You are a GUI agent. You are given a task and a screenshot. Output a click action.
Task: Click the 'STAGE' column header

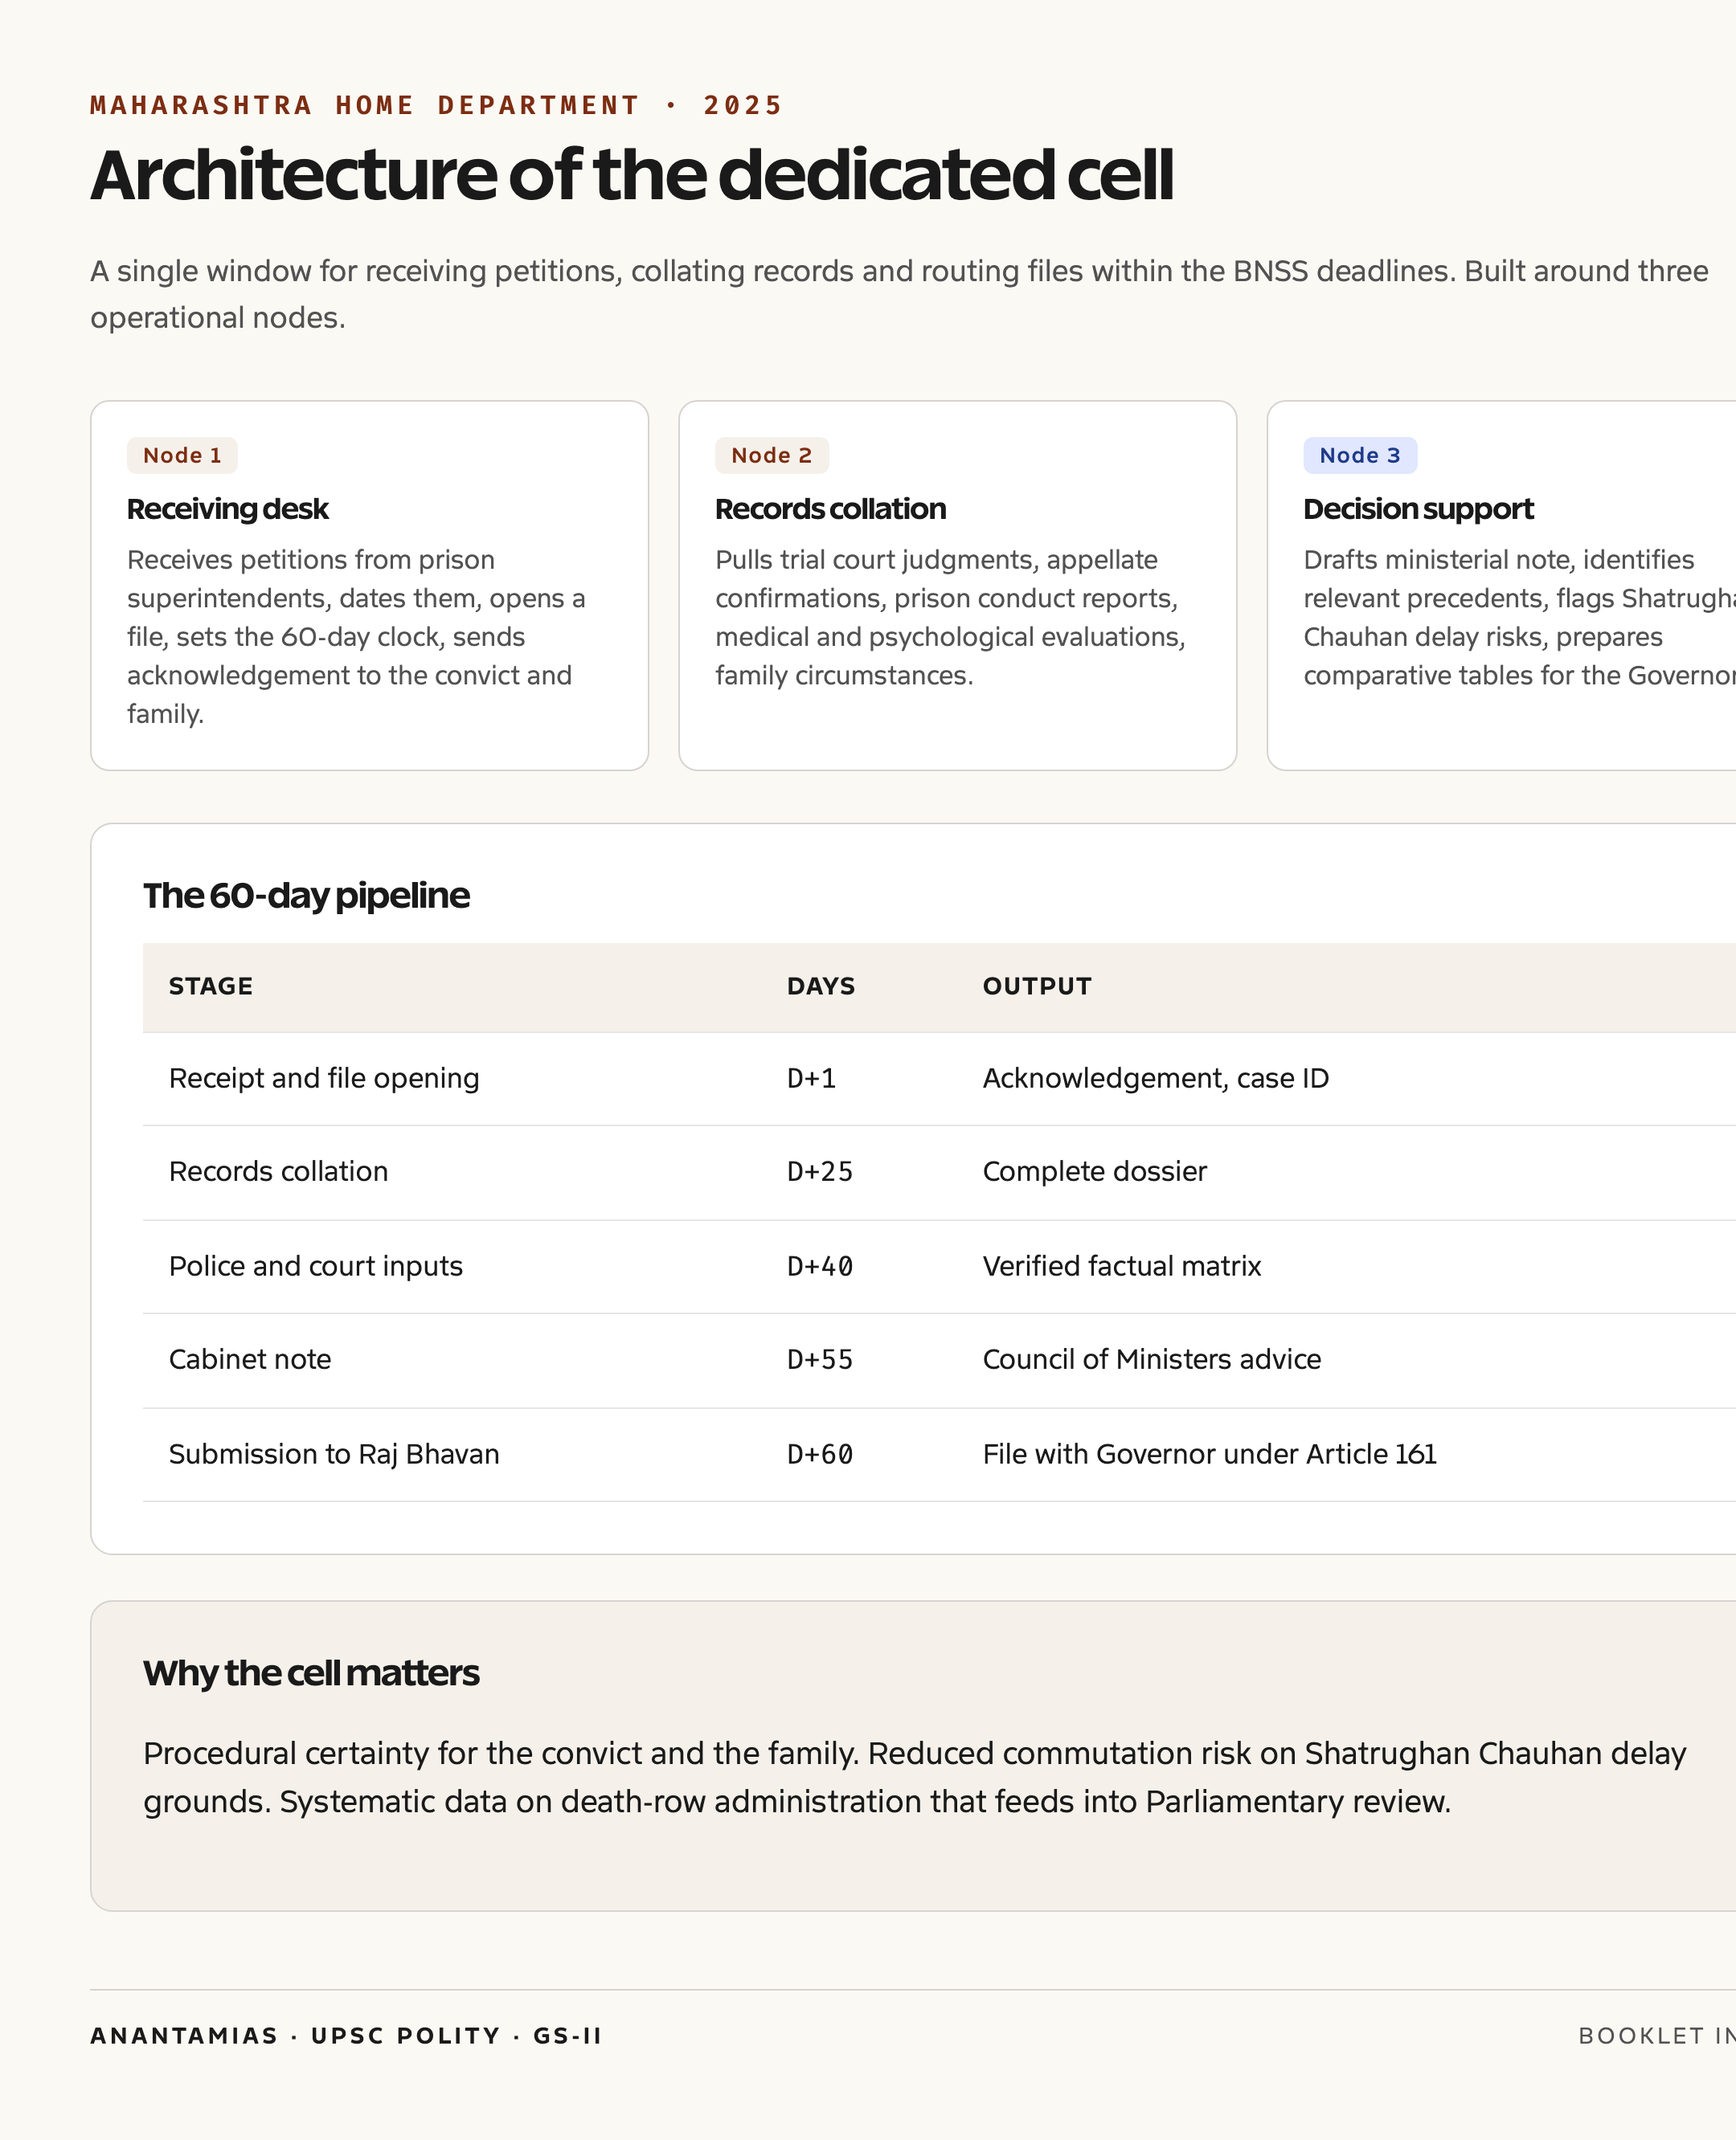[210, 986]
